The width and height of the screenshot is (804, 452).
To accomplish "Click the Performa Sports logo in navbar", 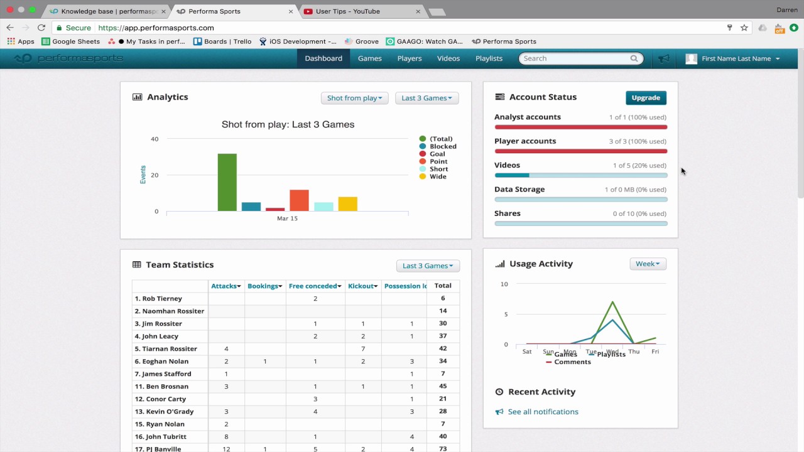I will (68, 58).
